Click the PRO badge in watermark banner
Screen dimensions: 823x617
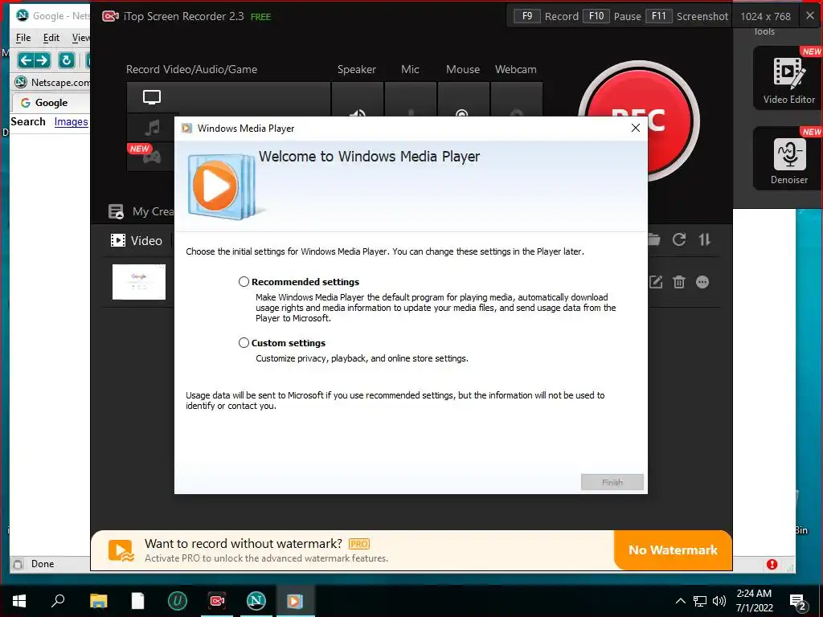click(x=359, y=544)
